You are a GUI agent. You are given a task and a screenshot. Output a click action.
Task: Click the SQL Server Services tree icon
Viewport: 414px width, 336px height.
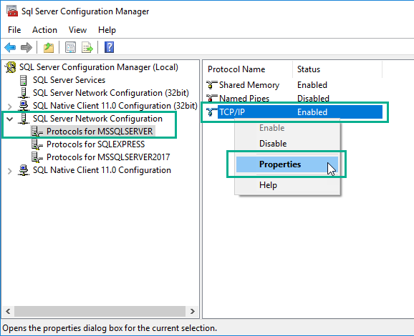click(24, 80)
